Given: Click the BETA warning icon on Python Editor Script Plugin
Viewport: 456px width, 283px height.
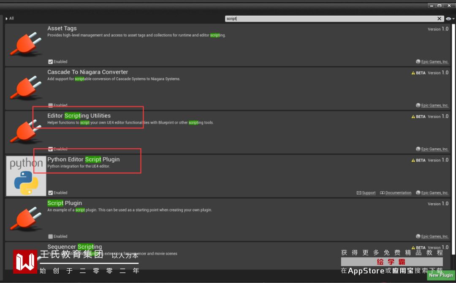Looking at the screenshot, I should tap(413, 160).
